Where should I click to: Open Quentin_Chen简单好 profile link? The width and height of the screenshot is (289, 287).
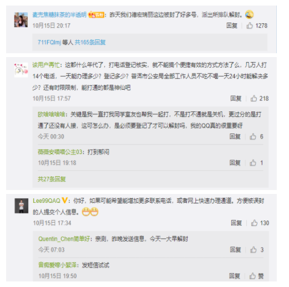point(64,239)
